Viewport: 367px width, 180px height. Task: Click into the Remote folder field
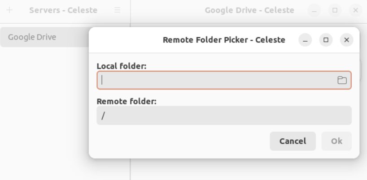pos(223,116)
